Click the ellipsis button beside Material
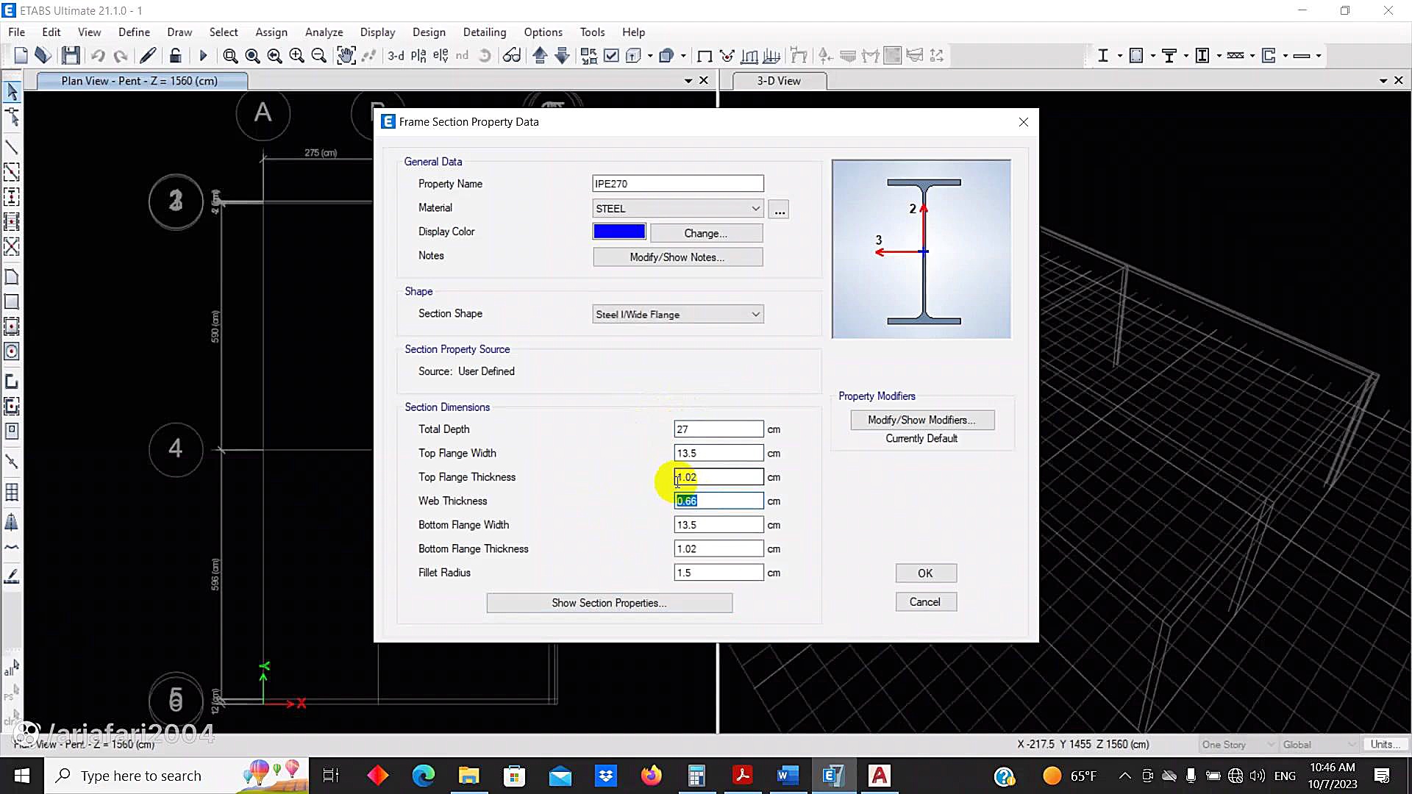Viewport: 1412px width, 794px height. pyautogui.click(x=780, y=210)
